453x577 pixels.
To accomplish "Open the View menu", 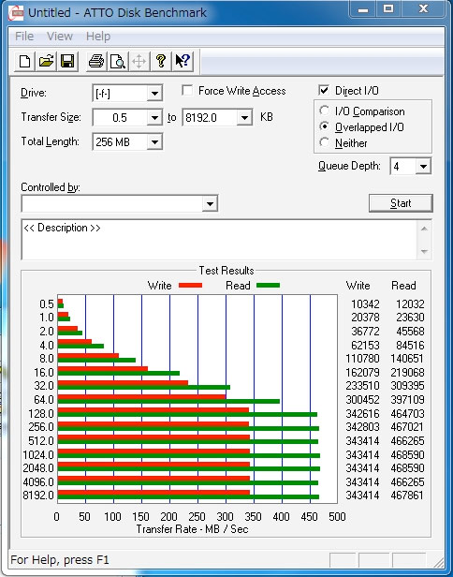I will 60,37.
